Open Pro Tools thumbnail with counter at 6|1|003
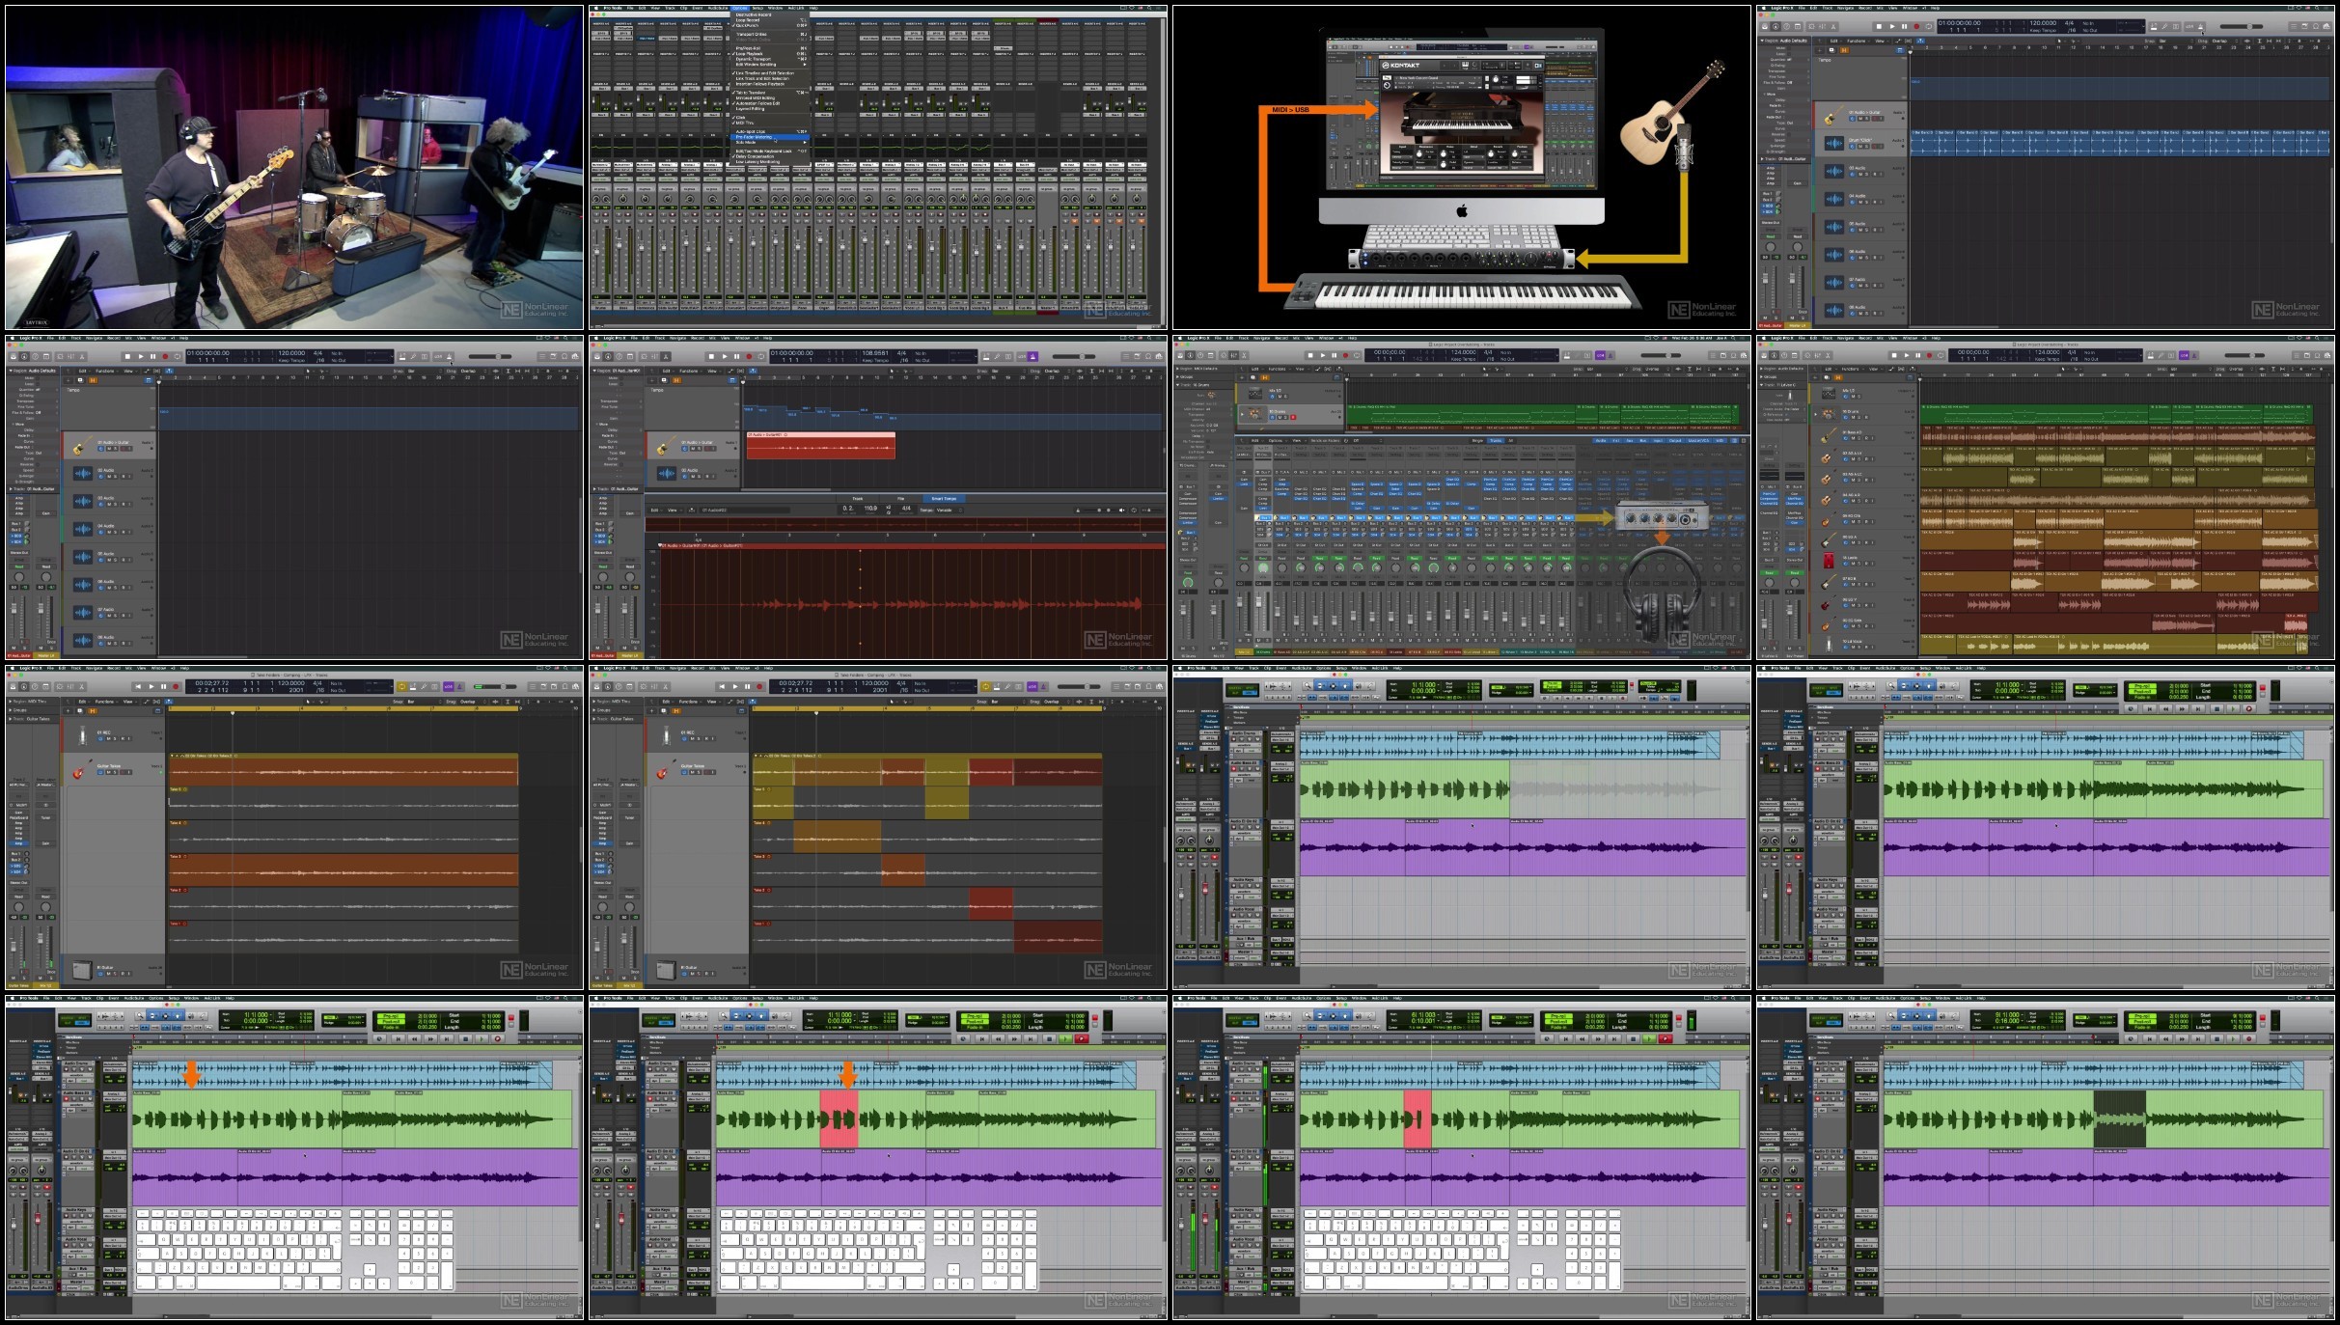 click(1462, 1157)
